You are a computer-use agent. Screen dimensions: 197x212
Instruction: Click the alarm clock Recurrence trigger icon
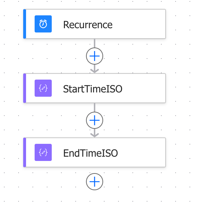point(43,24)
